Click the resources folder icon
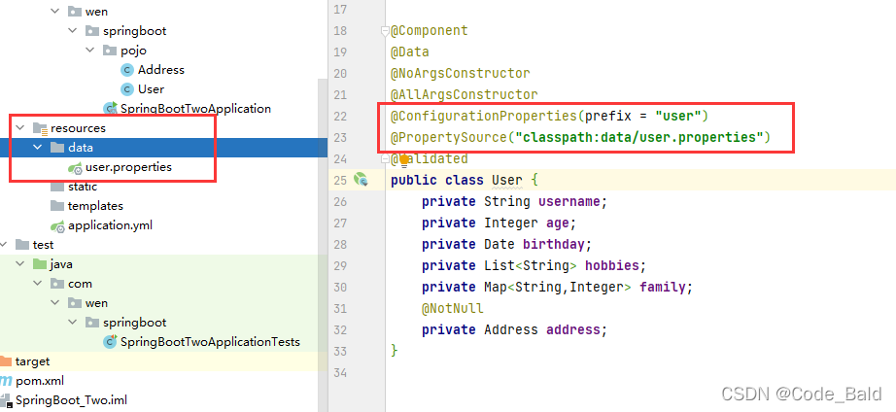896x412 pixels. click(40, 128)
